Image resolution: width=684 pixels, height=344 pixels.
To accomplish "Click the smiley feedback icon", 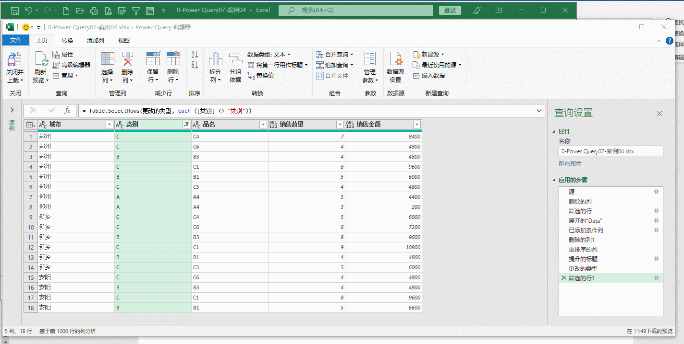I will [x=26, y=27].
